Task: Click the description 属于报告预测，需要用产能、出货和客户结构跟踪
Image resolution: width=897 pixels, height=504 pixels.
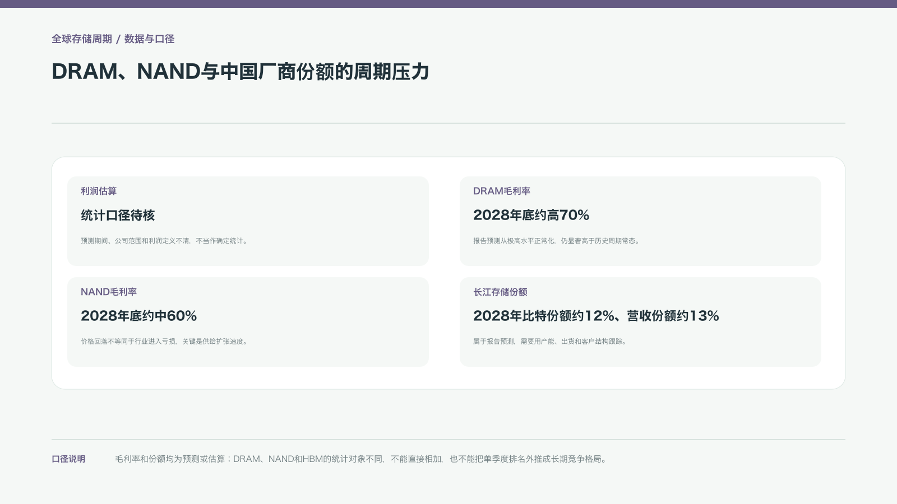Action: [x=551, y=341]
